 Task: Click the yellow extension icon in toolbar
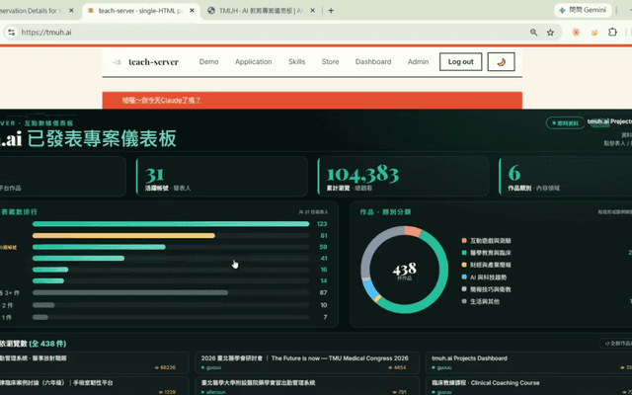tap(594, 33)
